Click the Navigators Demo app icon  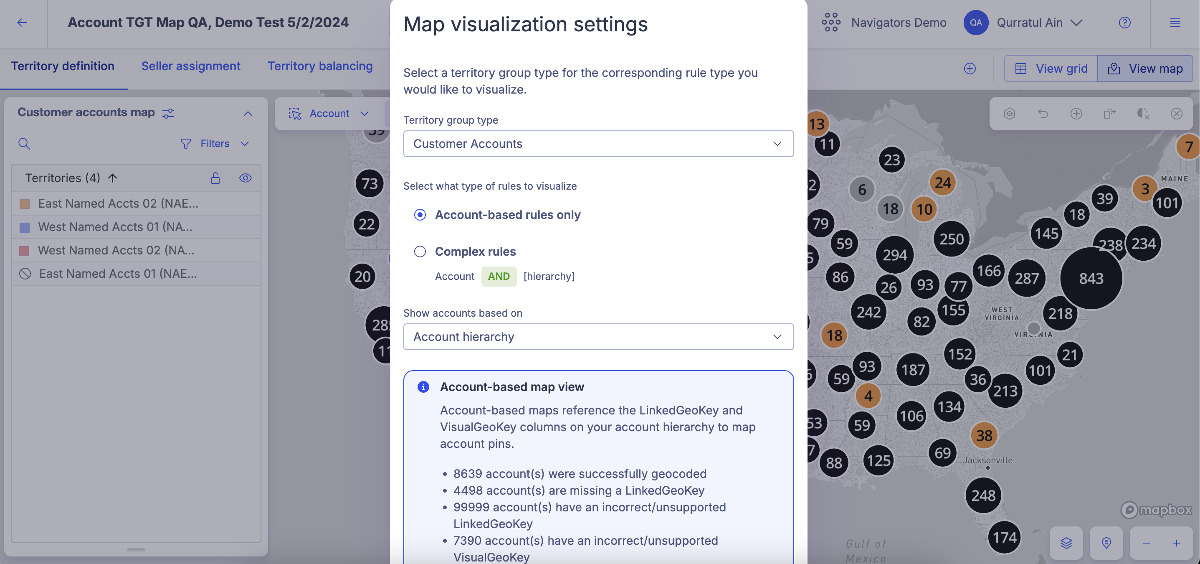[830, 21]
